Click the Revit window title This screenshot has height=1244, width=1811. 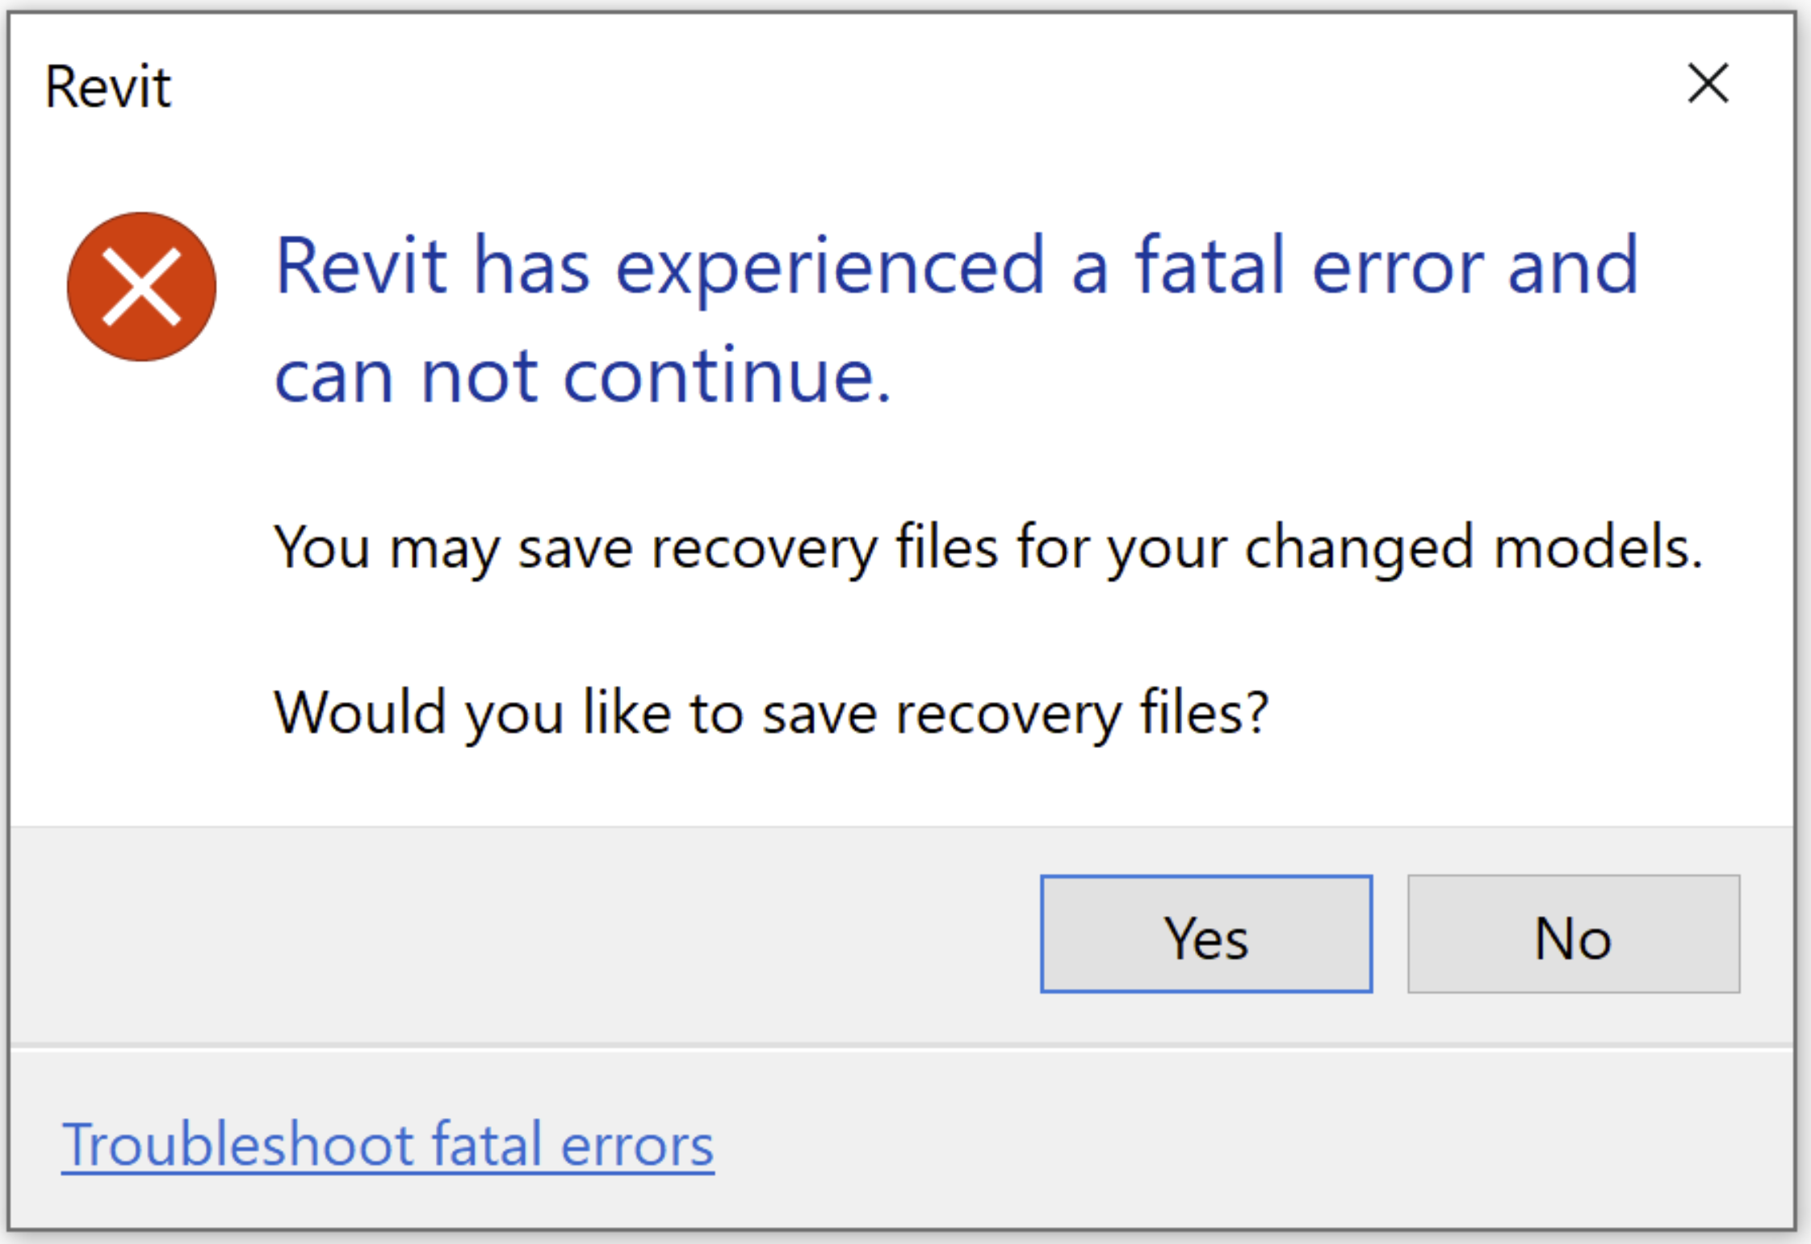coord(107,85)
